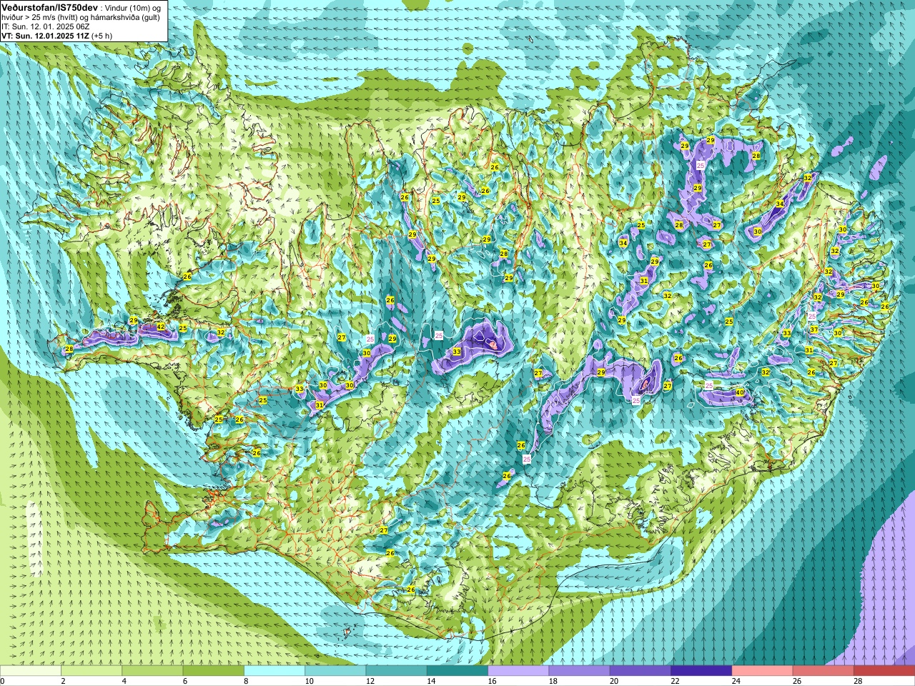
Task: Select the 8–10 bright cyan legend swatch
Action: click(x=274, y=671)
